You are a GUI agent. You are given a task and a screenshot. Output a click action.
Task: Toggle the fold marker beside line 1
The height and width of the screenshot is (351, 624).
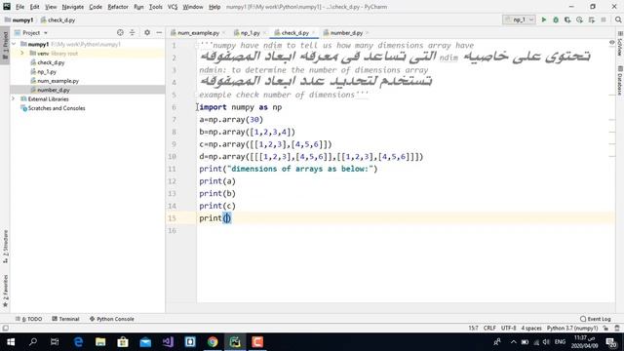pyautogui.click(x=196, y=46)
